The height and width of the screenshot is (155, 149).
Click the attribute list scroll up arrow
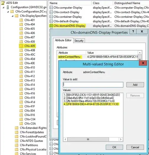tap(140, 53)
